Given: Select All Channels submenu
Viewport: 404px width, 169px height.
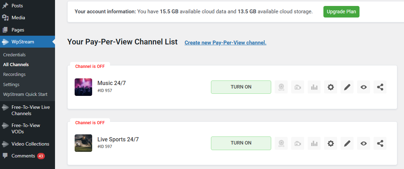Looking at the screenshot, I should (16, 65).
